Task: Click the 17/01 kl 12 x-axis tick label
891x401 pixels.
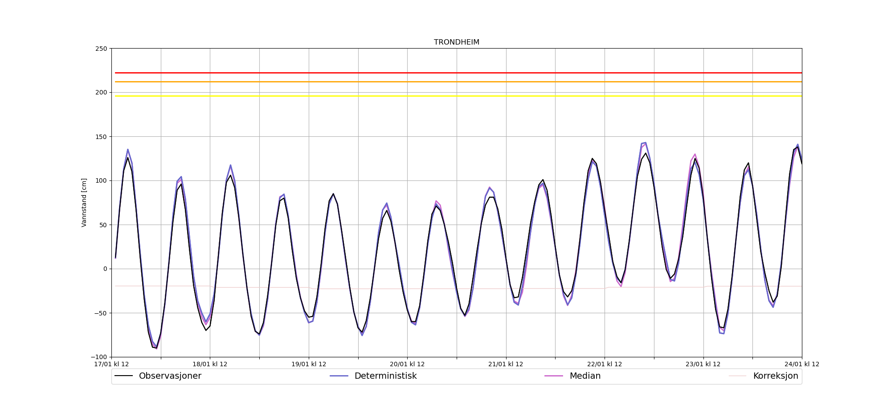Action: [x=111, y=364]
